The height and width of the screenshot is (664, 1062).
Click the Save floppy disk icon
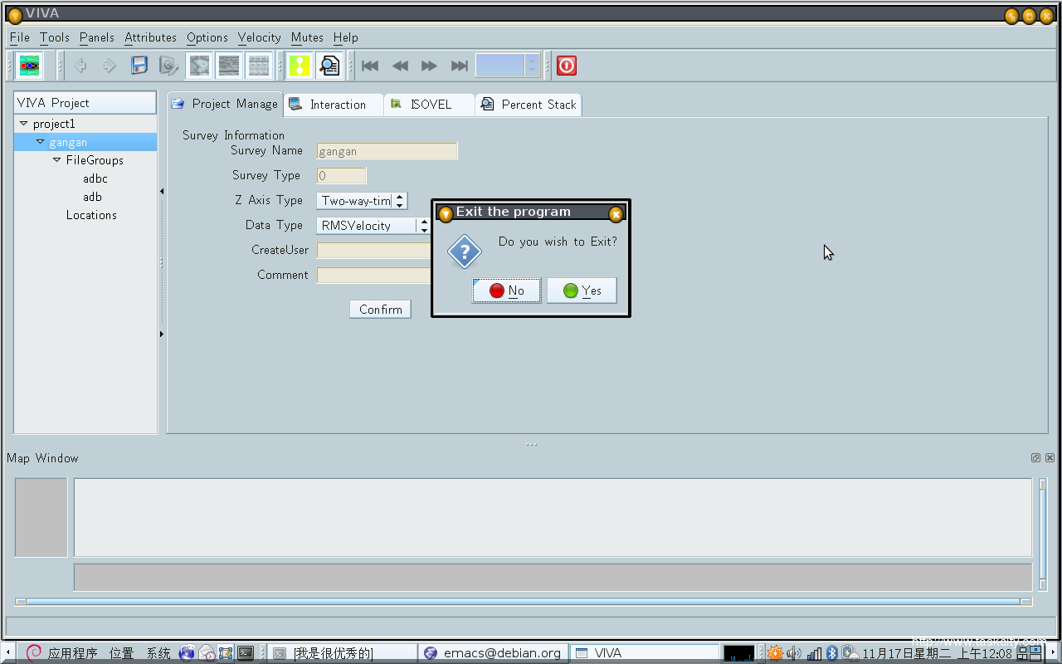[x=139, y=65]
